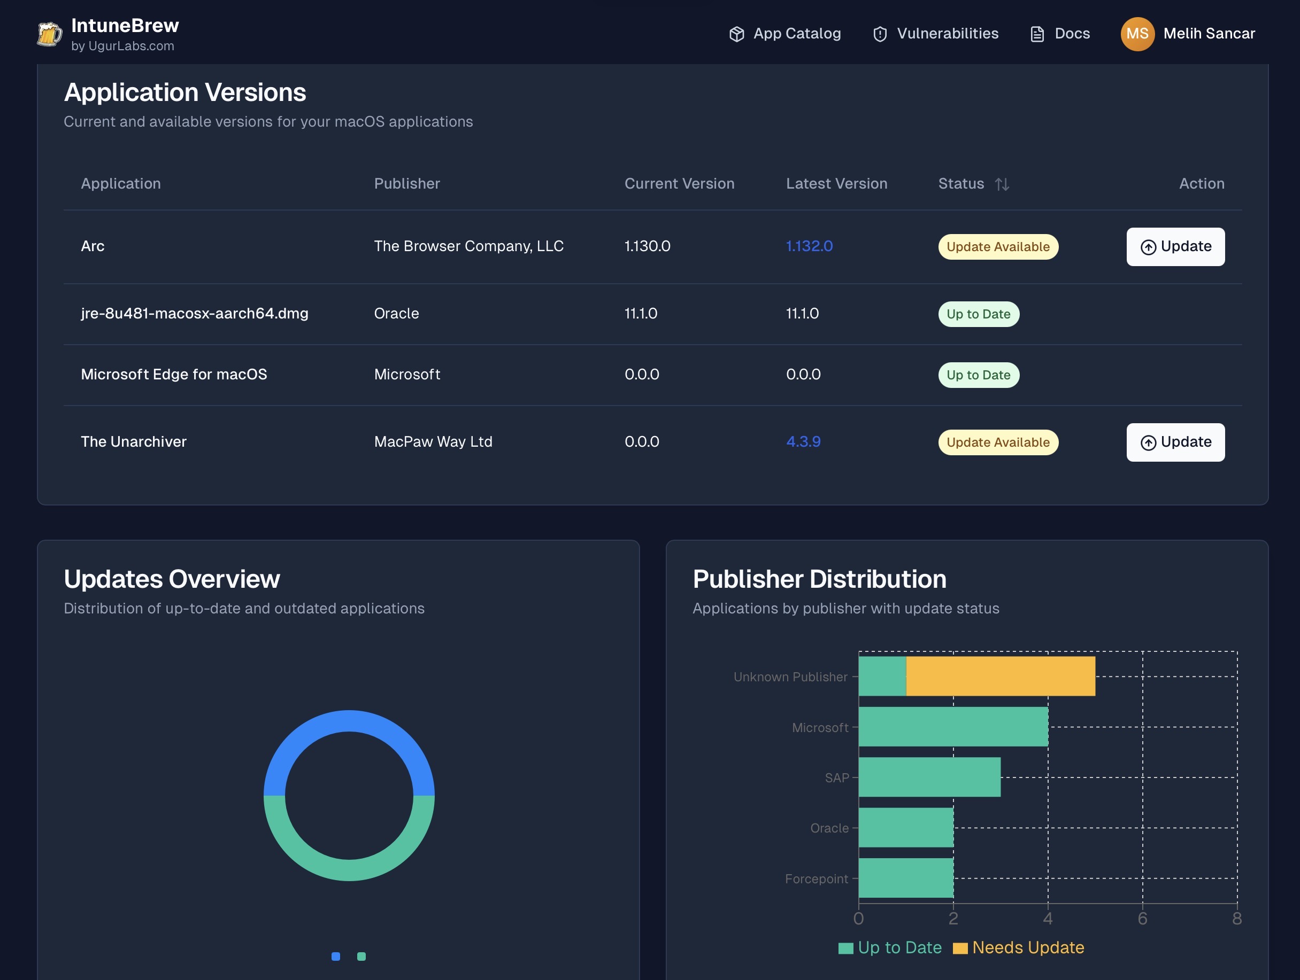Click the Vulnerabilities shield icon
Viewport: 1300px width, 980px height.
[880, 34]
